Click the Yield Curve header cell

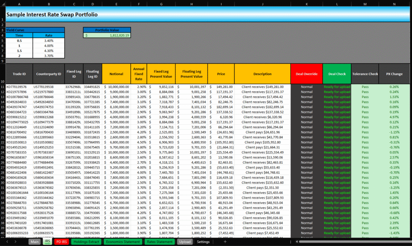35,30
